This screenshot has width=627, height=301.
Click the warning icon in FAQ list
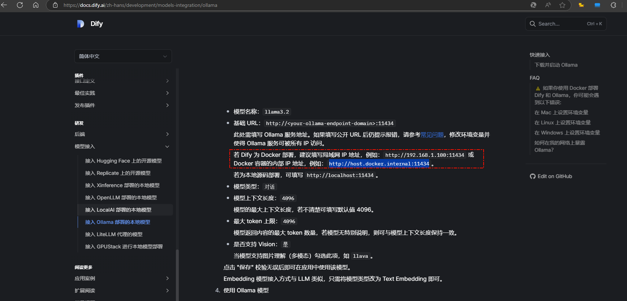[538, 88]
